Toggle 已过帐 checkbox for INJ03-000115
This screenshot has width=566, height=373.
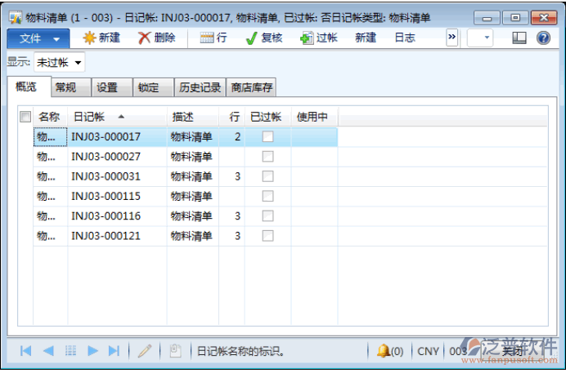pos(267,196)
